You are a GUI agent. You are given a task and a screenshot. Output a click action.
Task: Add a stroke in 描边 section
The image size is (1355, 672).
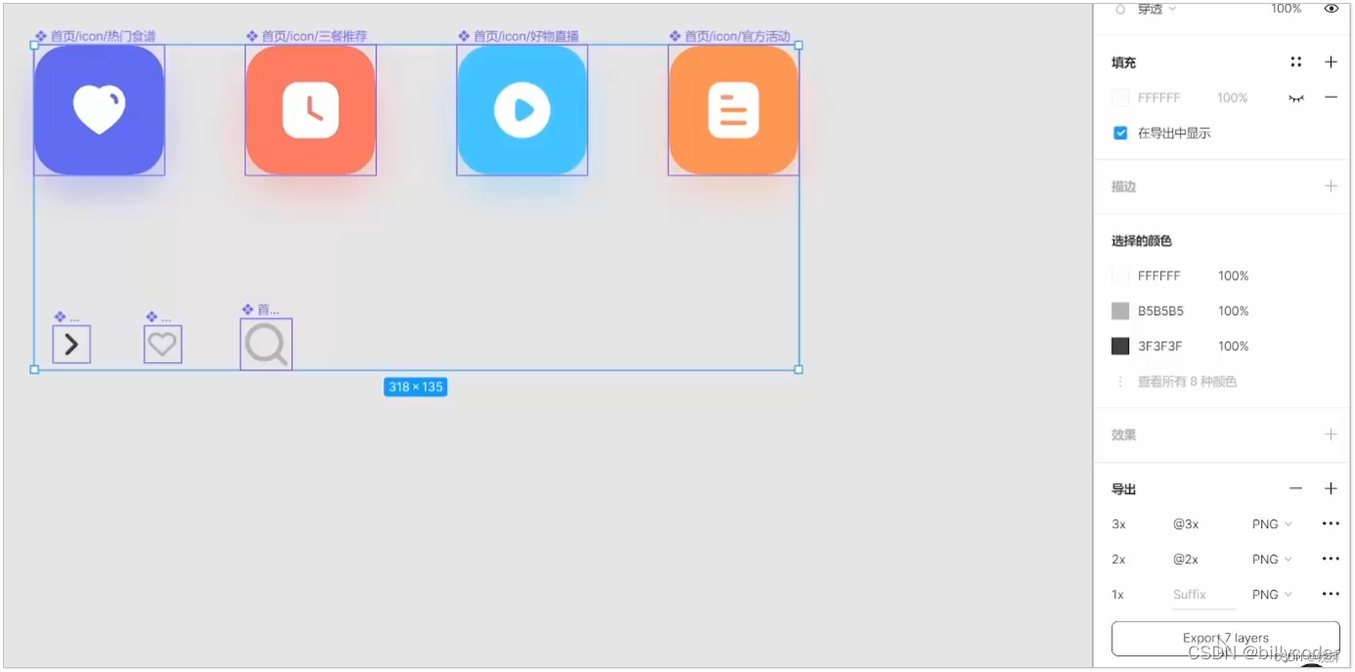pos(1331,186)
